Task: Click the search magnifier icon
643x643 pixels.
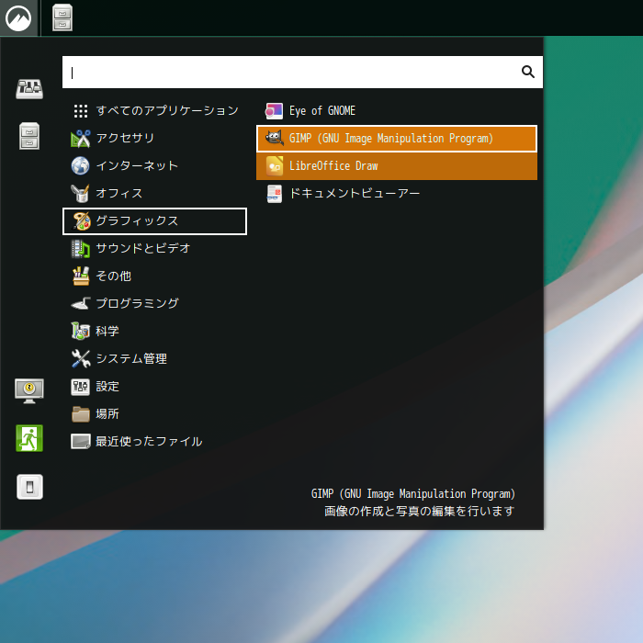Action: point(528,72)
